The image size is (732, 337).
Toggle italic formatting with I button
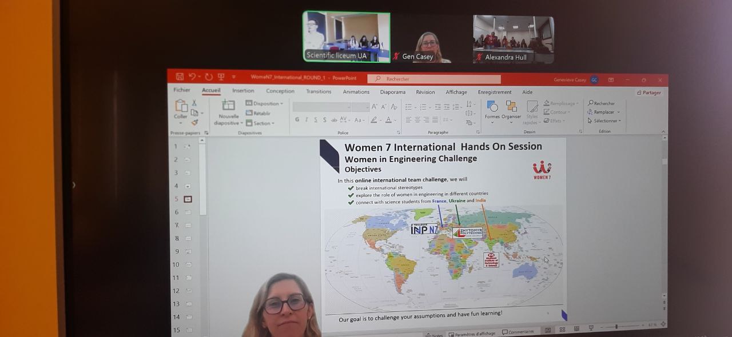click(307, 120)
